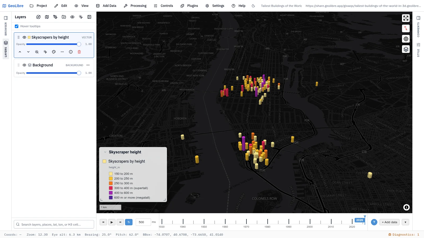
Task: Click the share URL link in the top bar
Action: [363, 6]
